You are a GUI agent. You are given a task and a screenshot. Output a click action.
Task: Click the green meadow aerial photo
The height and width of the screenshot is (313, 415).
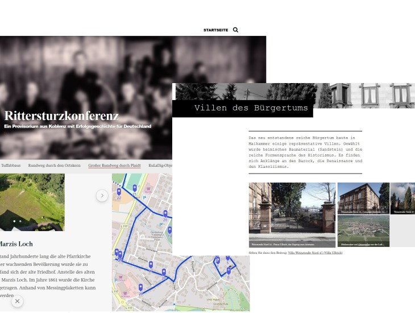point(32,202)
